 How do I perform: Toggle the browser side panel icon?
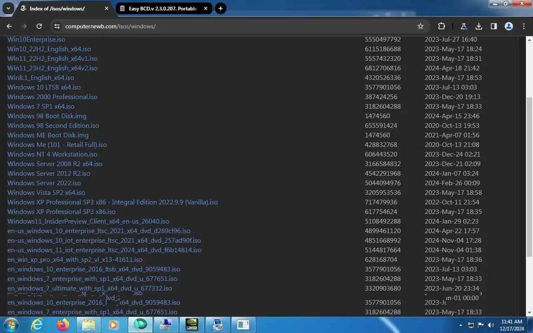point(494,26)
